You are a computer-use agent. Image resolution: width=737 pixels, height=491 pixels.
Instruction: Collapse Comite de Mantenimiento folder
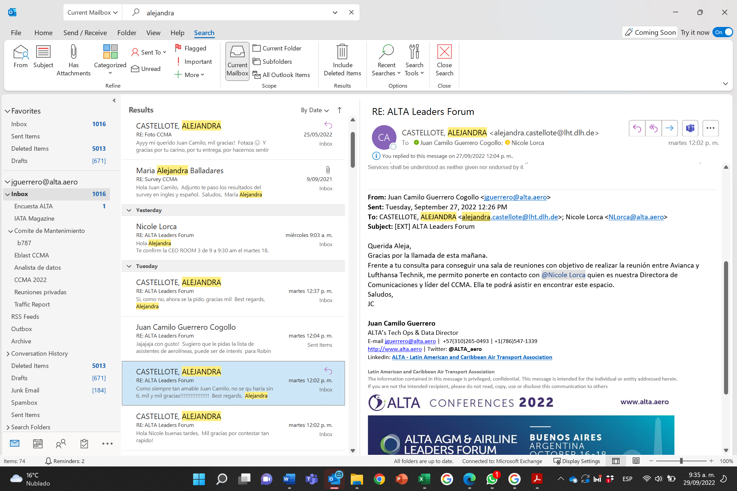tap(11, 231)
